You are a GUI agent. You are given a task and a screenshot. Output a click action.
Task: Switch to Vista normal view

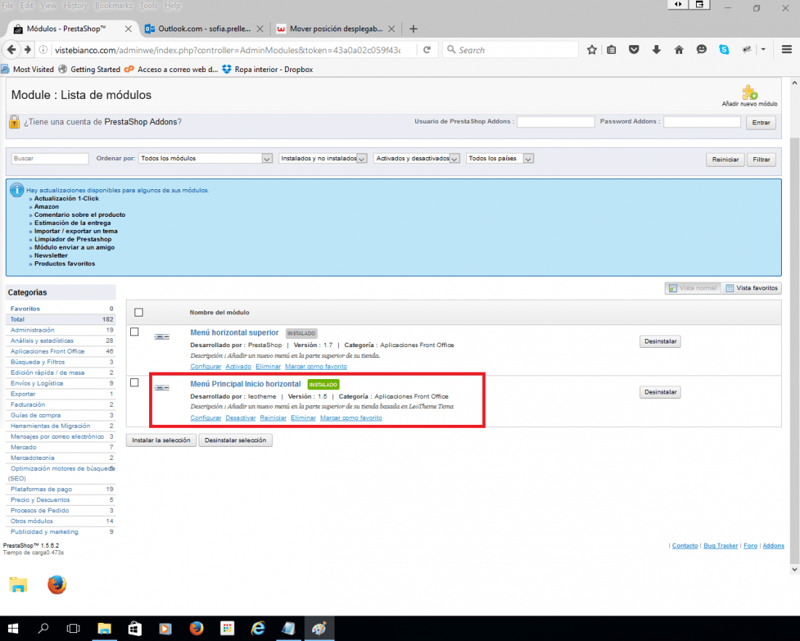click(x=693, y=288)
